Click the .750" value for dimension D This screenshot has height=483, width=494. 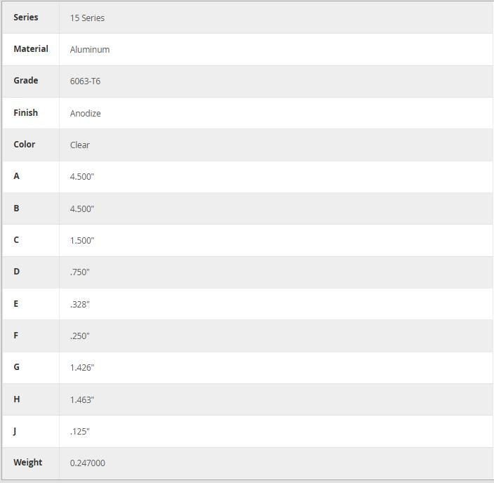pyautogui.click(x=80, y=272)
